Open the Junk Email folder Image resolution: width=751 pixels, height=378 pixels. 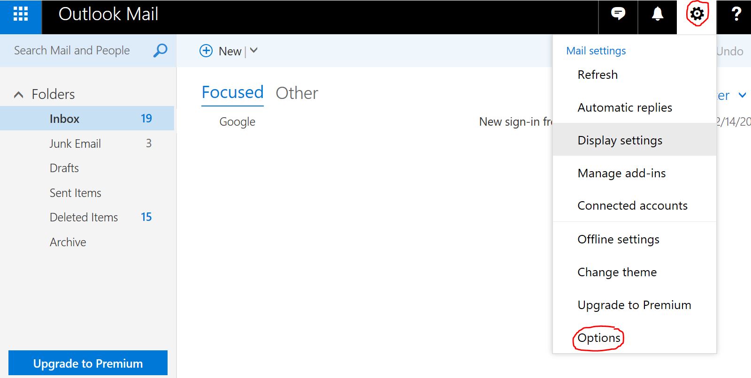(75, 144)
